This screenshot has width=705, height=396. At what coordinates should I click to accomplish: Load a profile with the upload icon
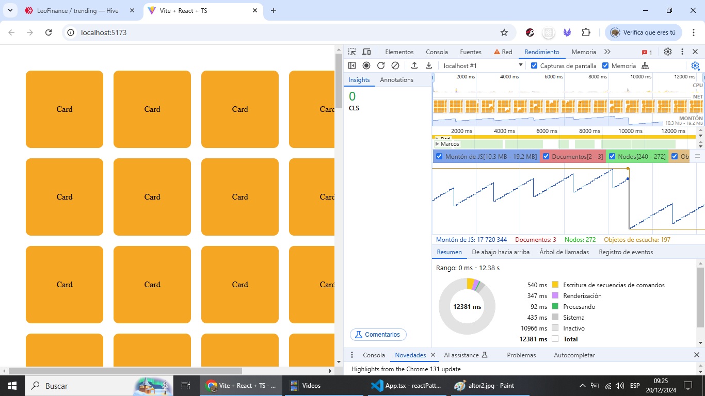[x=414, y=65]
